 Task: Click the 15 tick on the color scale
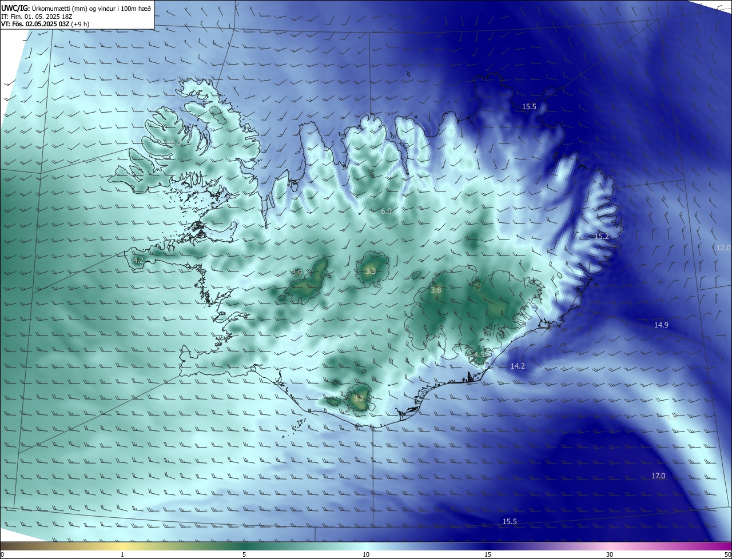tap(488, 554)
